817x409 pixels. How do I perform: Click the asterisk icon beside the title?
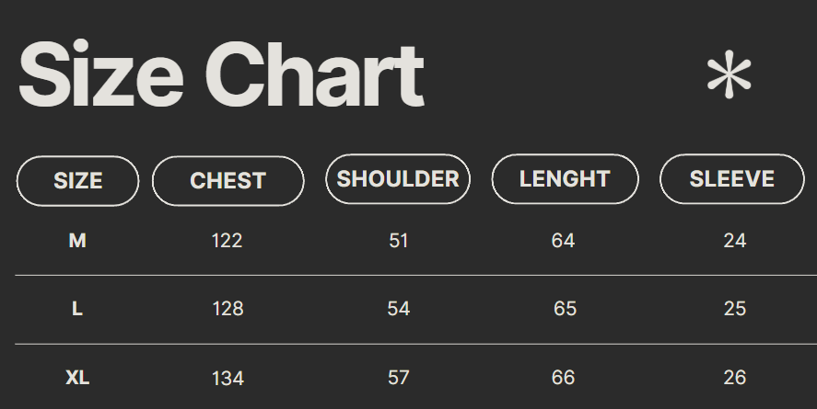tap(729, 75)
